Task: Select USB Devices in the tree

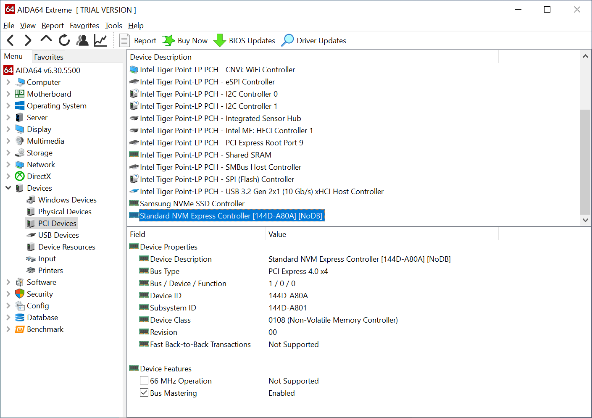Action: pyautogui.click(x=58, y=235)
